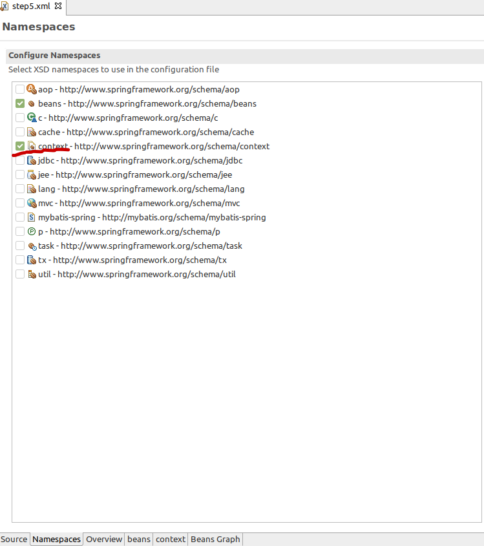Click the cache namespace icon
The width and height of the screenshot is (484, 546).
coord(32,132)
